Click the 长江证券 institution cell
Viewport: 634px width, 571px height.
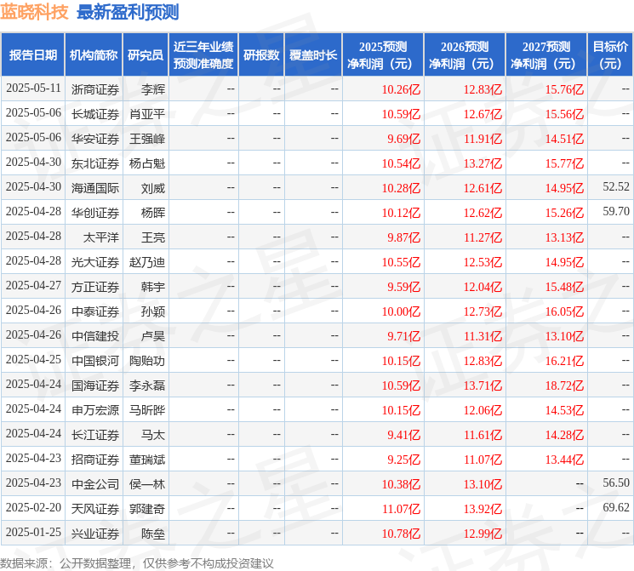95,435
